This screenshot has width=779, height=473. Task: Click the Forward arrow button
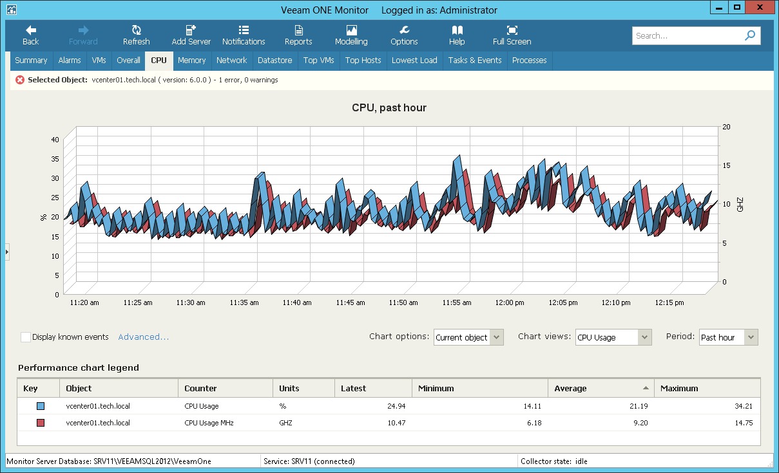[83, 35]
